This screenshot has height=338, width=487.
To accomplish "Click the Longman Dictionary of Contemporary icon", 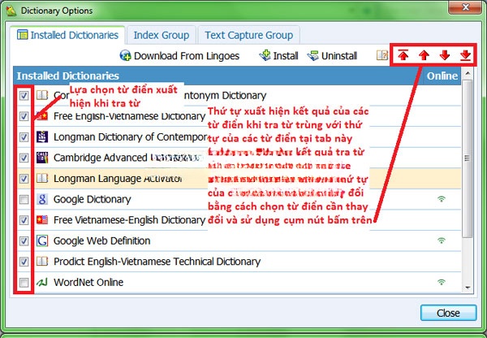I will point(42,136).
